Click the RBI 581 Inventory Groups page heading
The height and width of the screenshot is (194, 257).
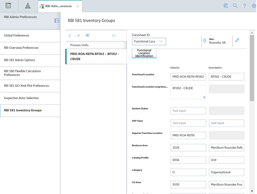click(92, 20)
